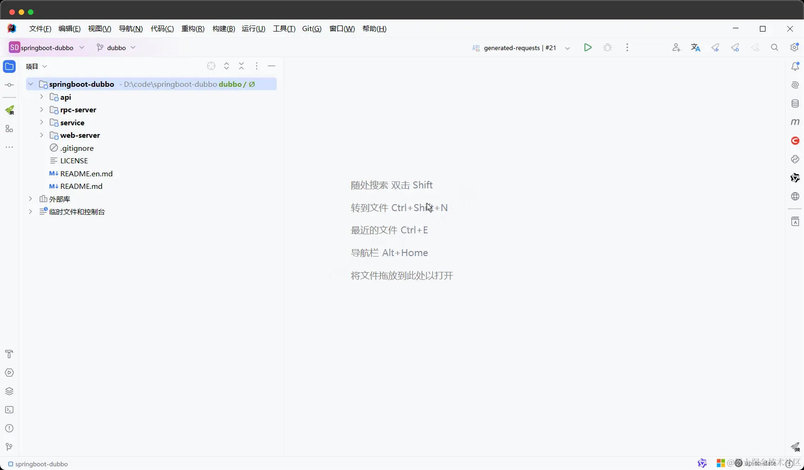
Task: Open the 编辑(E) menu
Action: [x=69, y=29]
